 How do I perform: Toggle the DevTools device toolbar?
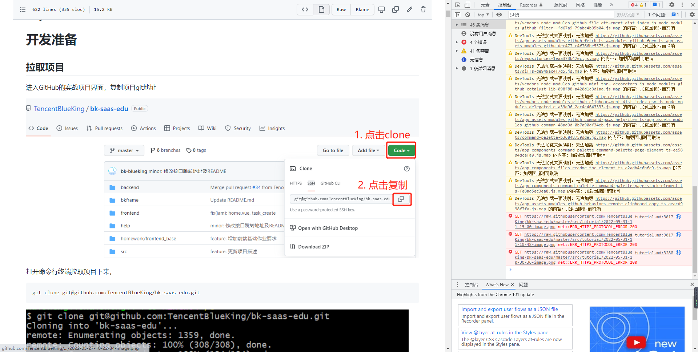click(468, 5)
